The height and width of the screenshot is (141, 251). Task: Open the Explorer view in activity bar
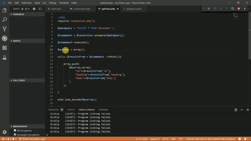tap(4, 11)
